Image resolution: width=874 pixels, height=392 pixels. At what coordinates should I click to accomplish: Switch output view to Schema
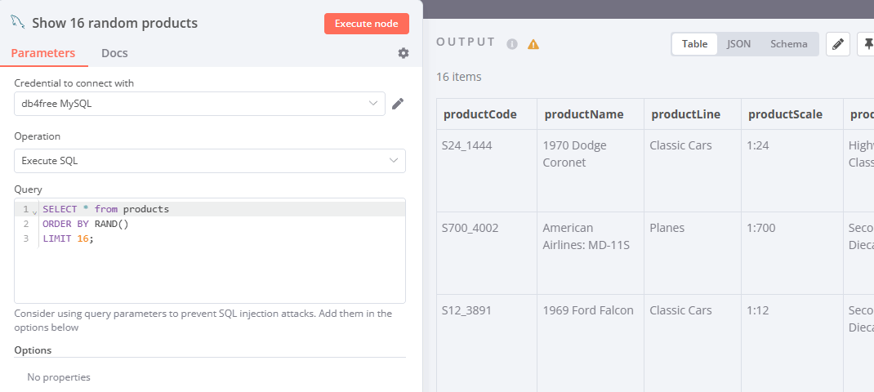(788, 44)
